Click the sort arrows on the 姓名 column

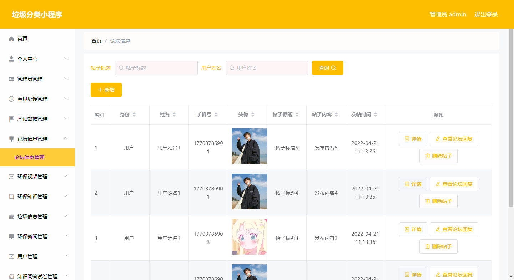(x=174, y=115)
